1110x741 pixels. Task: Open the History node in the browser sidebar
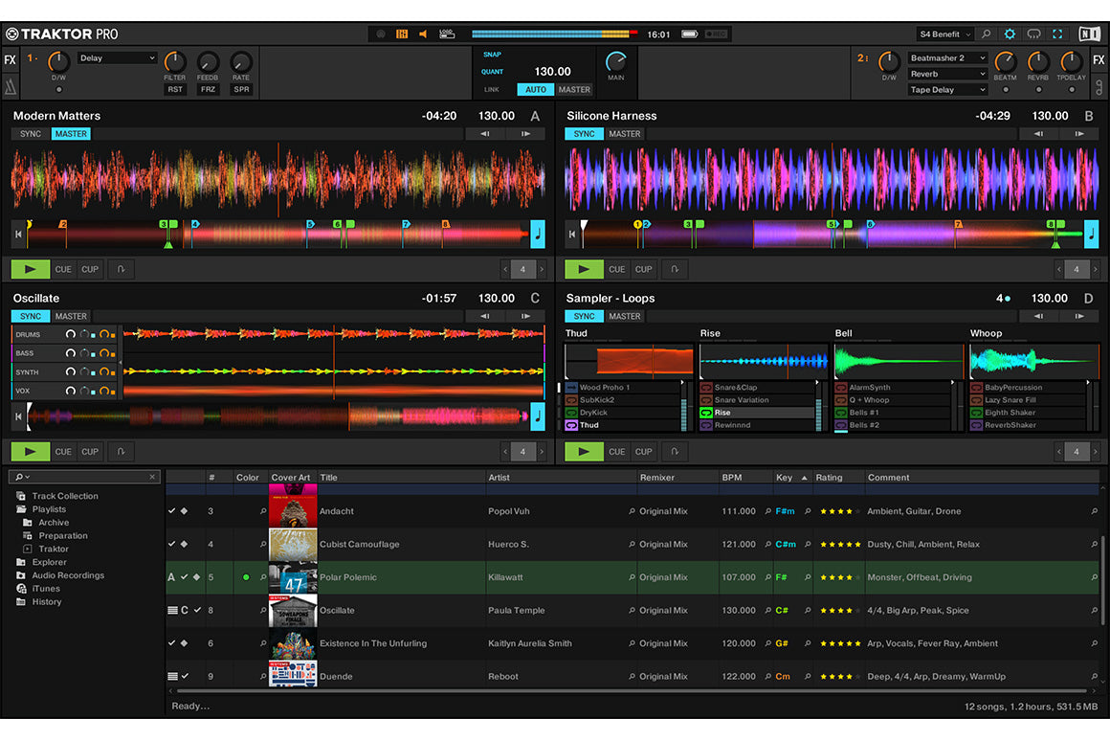click(x=48, y=601)
